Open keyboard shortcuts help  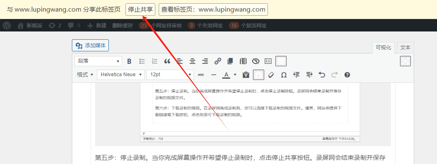(x=347, y=75)
